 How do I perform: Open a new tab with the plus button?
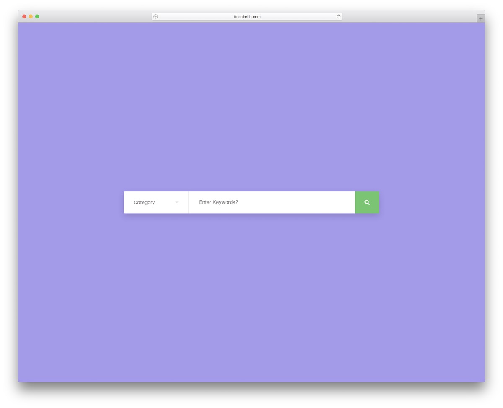[480, 18]
